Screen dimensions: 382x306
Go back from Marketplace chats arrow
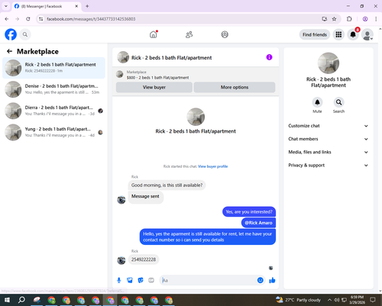9,51
